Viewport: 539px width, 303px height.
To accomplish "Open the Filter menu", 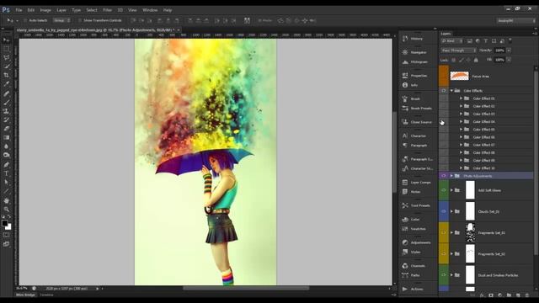I will point(107,10).
